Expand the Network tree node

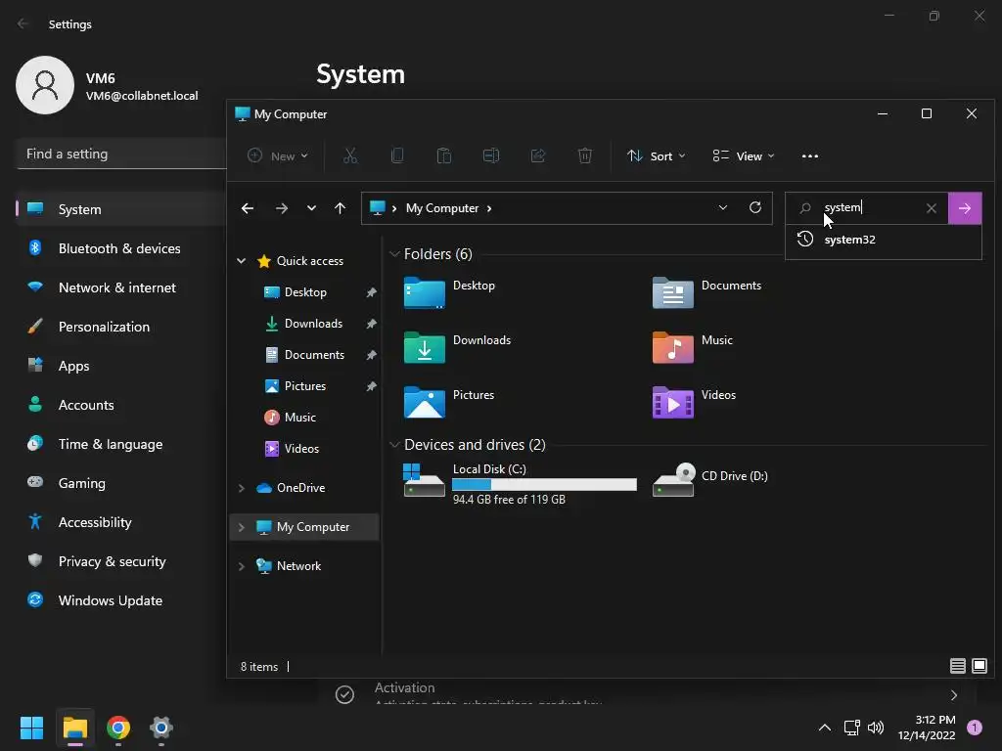[242, 566]
